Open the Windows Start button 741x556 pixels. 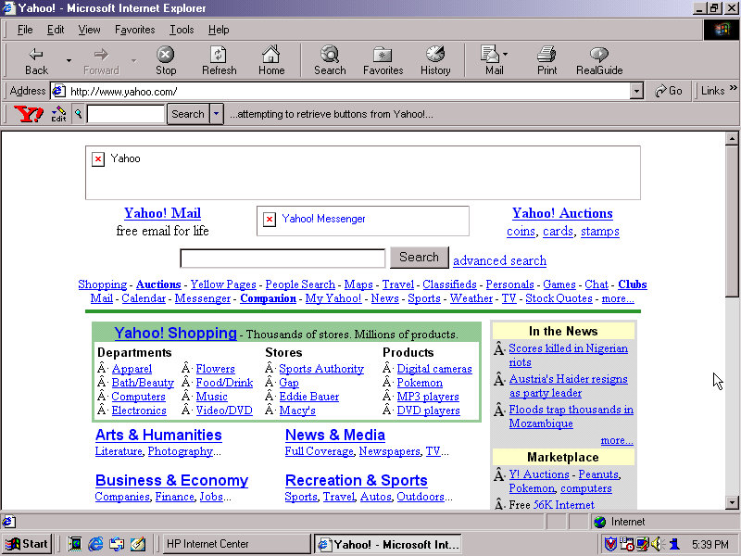[x=28, y=544]
